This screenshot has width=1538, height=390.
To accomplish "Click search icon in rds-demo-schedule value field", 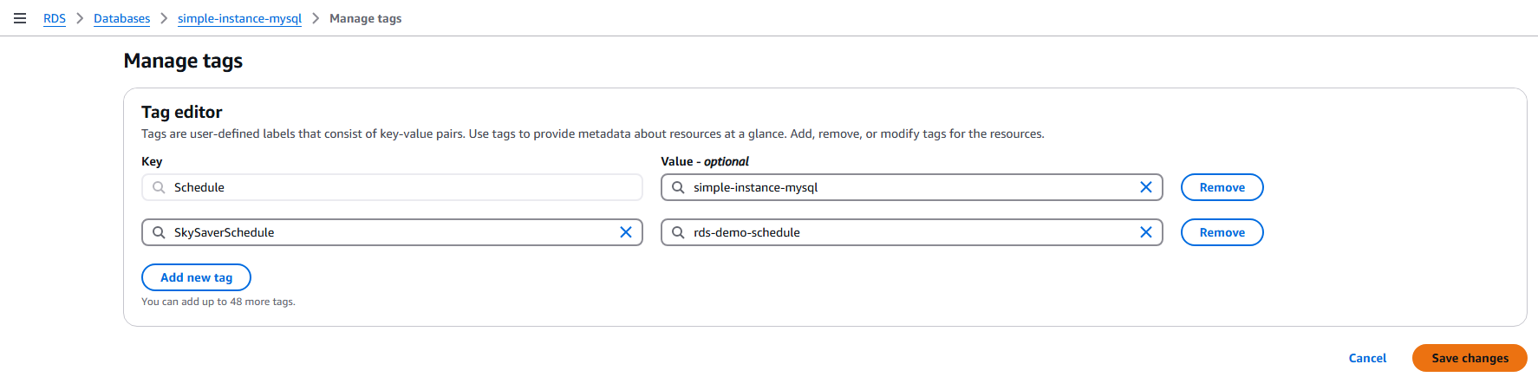I will pyautogui.click(x=678, y=232).
